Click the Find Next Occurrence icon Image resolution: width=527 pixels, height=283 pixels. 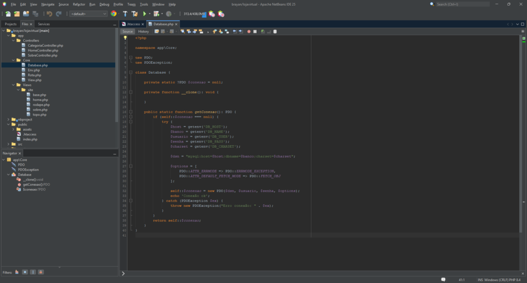(195, 31)
